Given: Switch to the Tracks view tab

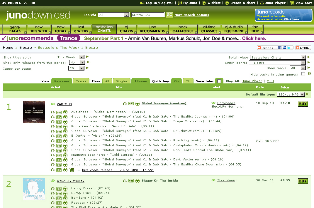Looking at the screenshot, I should tap(81, 81).
